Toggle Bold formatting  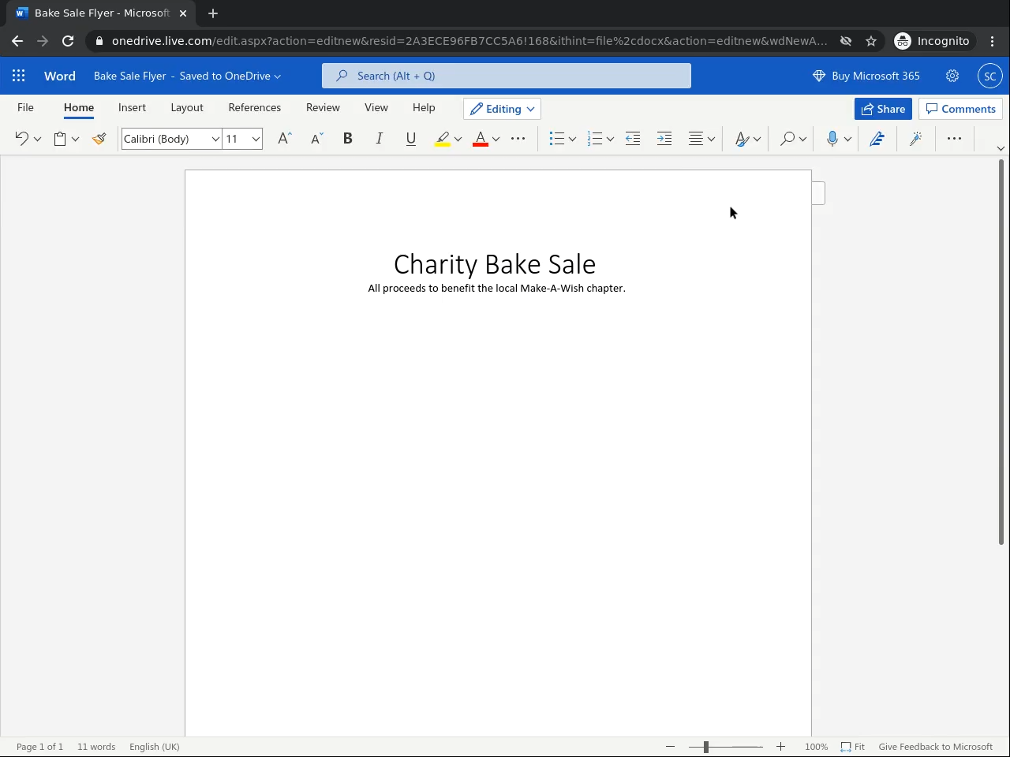[347, 139]
